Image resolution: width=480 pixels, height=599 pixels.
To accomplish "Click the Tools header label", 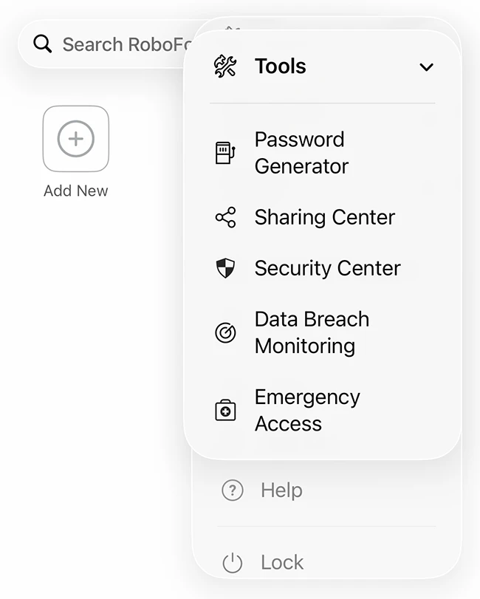I will coord(281,66).
